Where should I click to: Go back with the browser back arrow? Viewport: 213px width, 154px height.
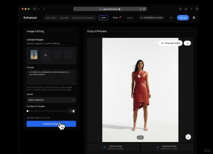pos(44,9)
